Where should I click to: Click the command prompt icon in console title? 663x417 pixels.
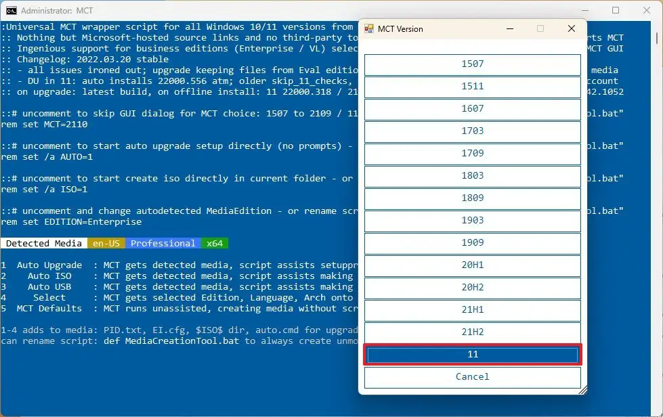tap(10, 10)
